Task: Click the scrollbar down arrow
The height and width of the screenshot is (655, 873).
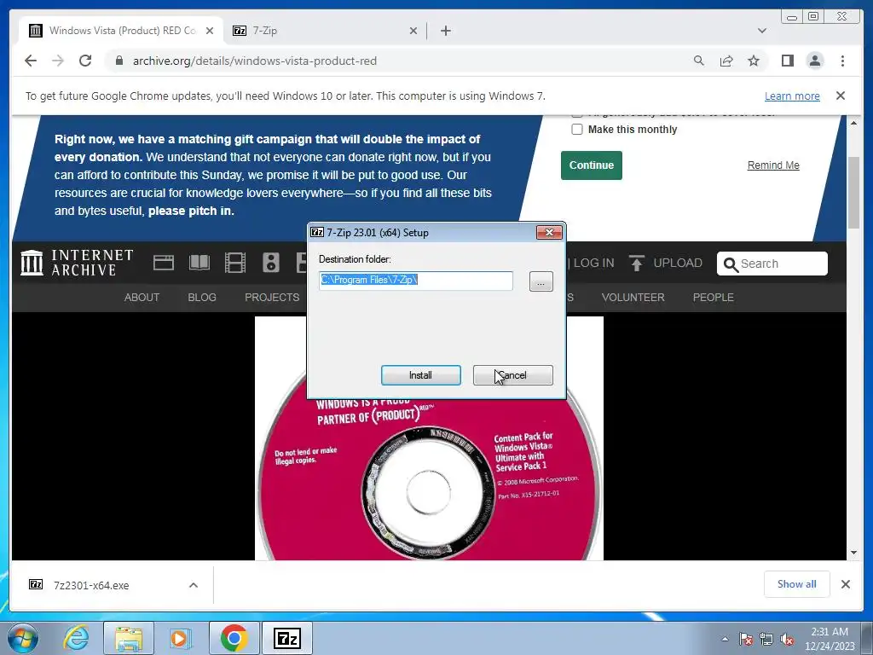Action: tap(853, 553)
